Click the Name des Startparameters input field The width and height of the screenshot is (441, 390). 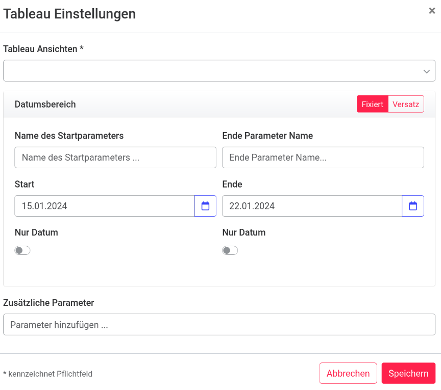(x=115, y=158)
